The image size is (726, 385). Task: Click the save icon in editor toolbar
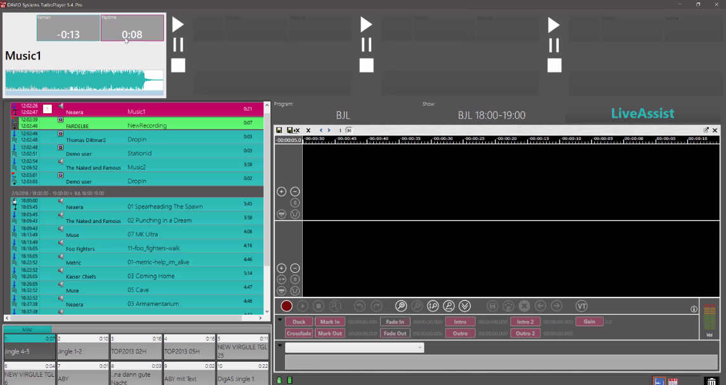279,130
